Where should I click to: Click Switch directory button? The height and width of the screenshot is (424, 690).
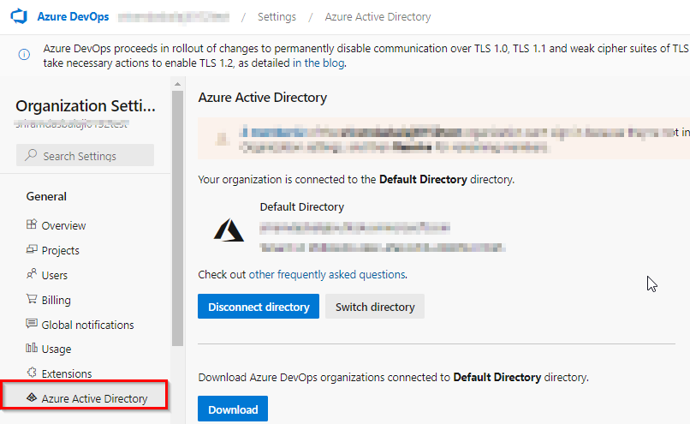375,307
